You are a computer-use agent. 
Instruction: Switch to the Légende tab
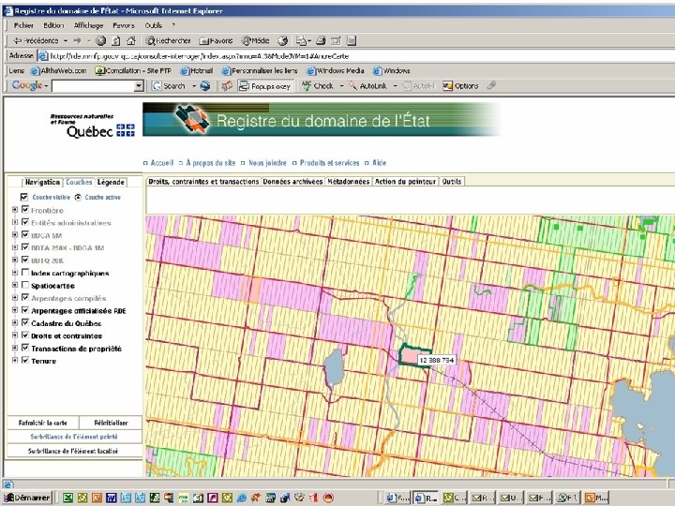tap(111, 182)
